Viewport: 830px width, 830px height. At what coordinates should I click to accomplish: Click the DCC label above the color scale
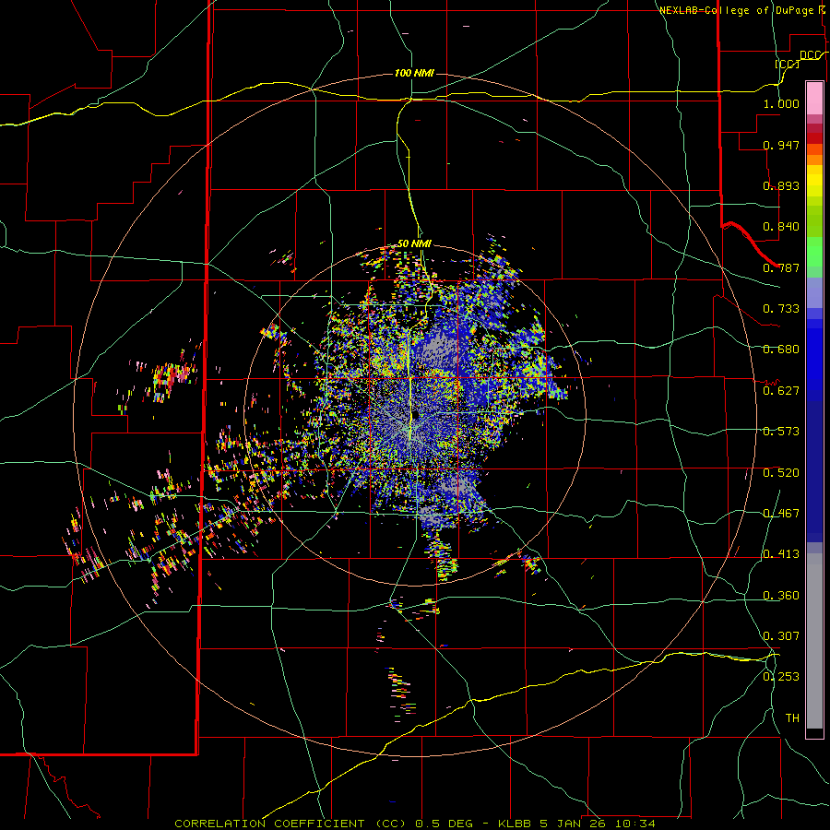click(810, 55)
